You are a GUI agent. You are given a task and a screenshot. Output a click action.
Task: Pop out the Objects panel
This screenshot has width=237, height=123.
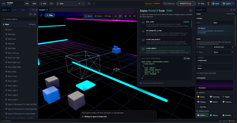click(36, 10)
